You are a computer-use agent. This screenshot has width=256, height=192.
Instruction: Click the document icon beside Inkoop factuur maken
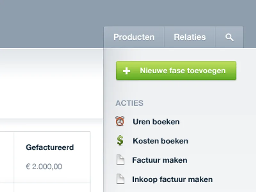pyautogui.click(x=120, y=179)
